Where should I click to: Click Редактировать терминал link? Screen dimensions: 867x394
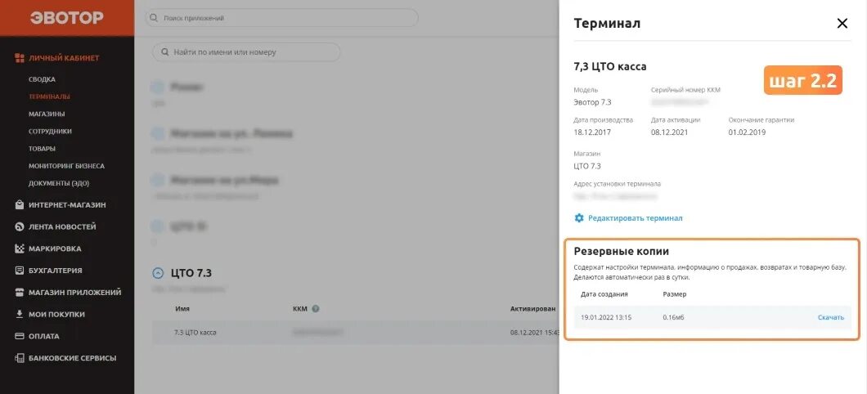[628, 218]
